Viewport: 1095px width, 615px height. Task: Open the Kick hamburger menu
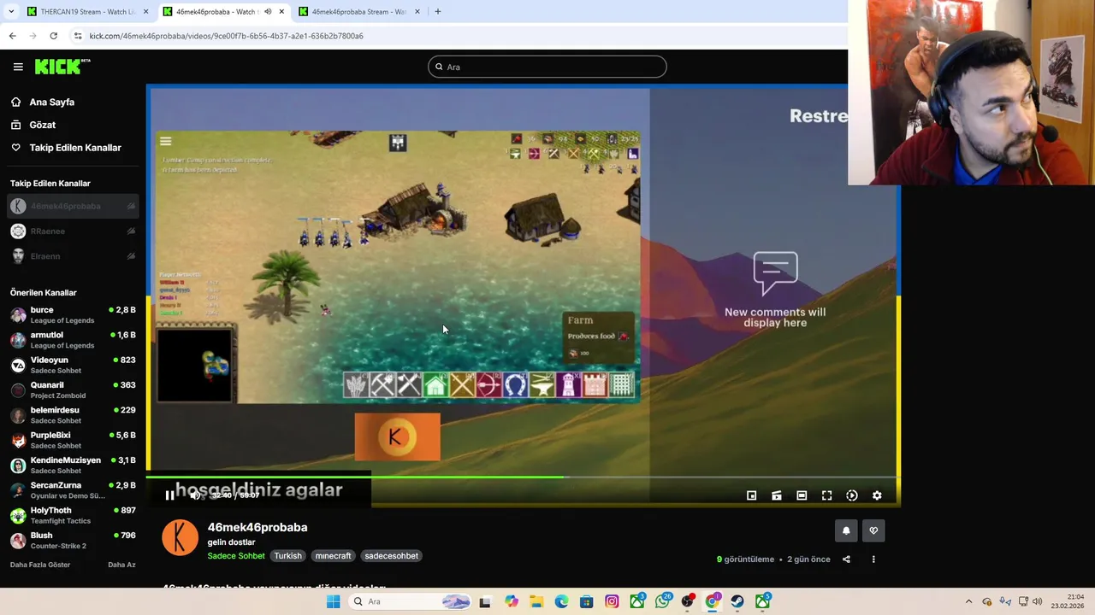click(x=18, y=67)
